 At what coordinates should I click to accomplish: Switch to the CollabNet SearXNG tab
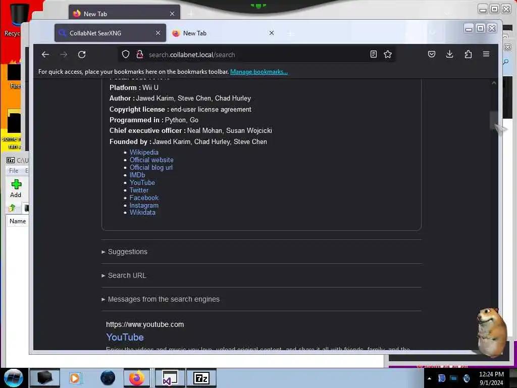[110, 33]
